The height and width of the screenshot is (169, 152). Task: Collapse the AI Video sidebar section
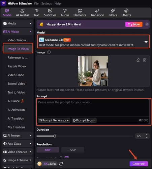point(18,32)
